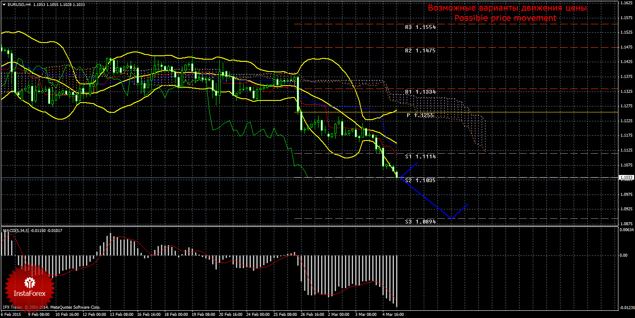Click the 4 Mar 16:00 time label
This screenshot has width=635, height=318.
click(393, 315)
